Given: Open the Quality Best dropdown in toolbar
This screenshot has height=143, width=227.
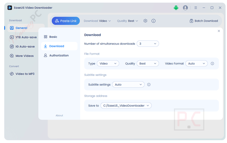Looking at the screenshot, I should [x=127, y=21].
